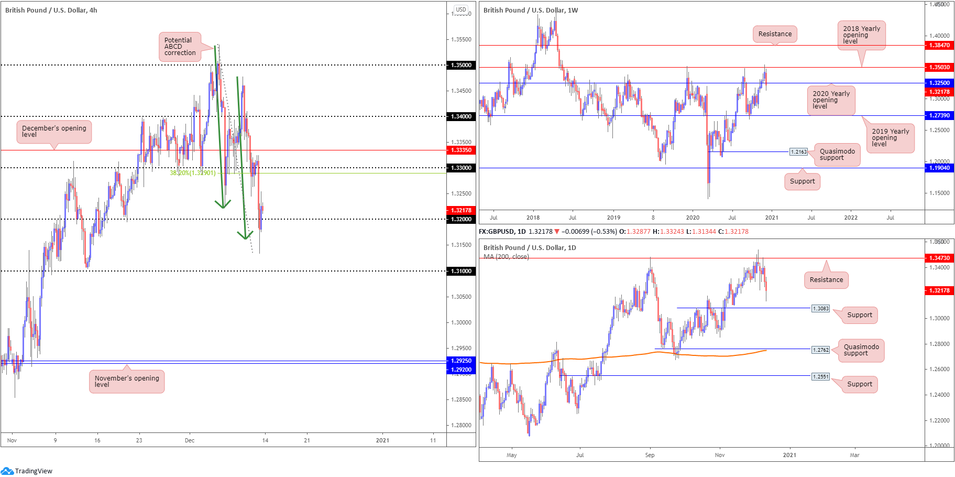955x477 pixels.
Task: Click the British Pound / U.S. Dollar, 1D title
Action: point(530,247)
